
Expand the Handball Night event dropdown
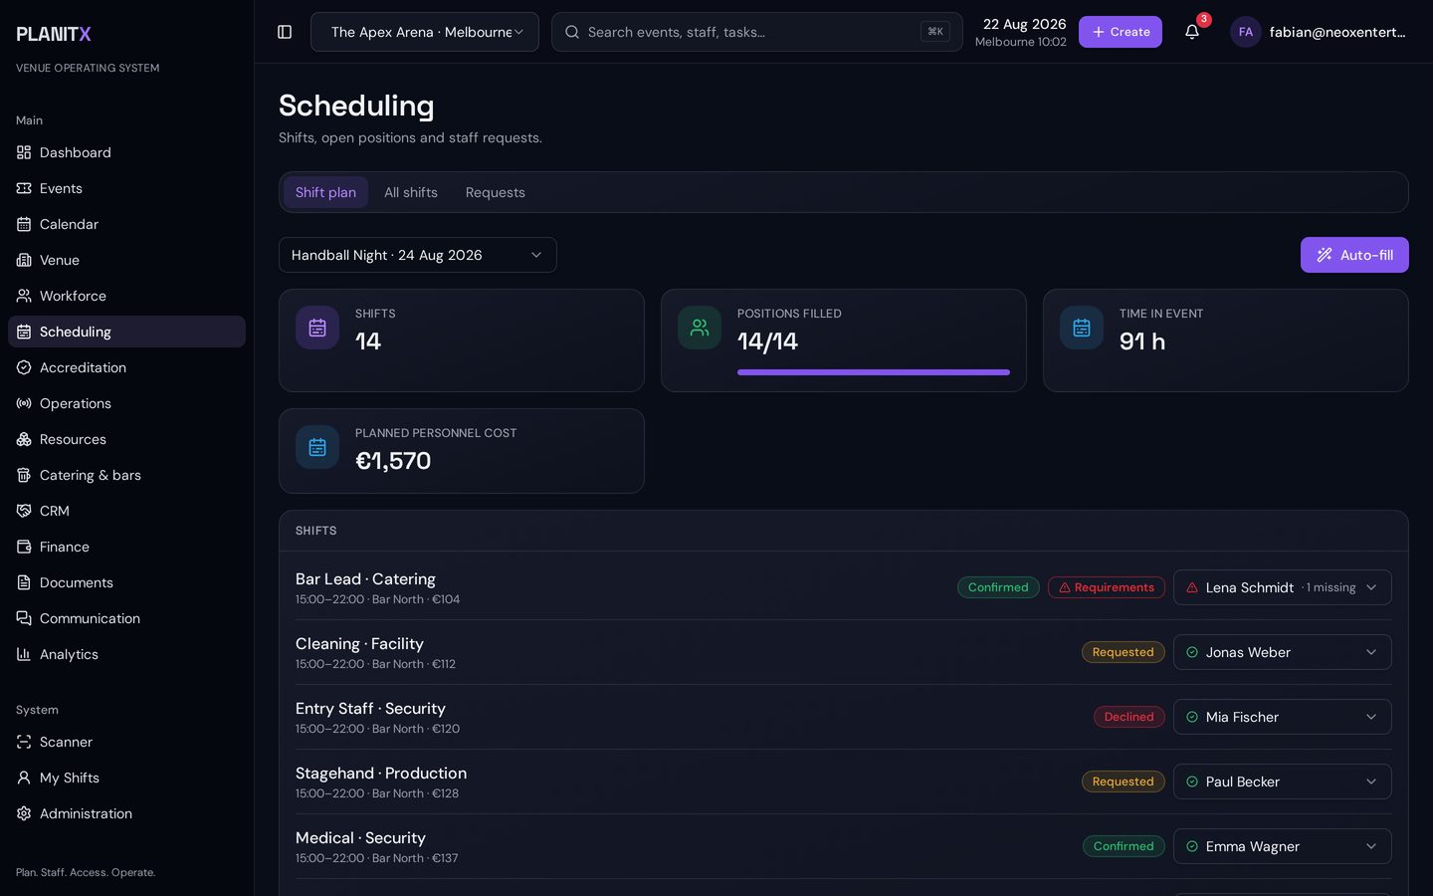418,255
